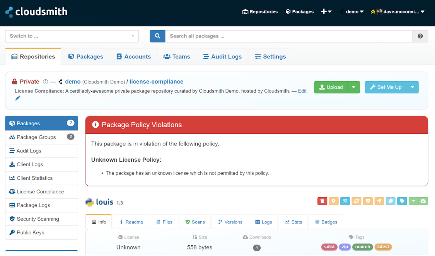
Task: Click the demo organization link
Action: (73, 82)
